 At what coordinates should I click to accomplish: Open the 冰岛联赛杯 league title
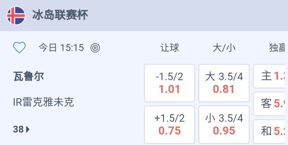click(x=60, y=15)
